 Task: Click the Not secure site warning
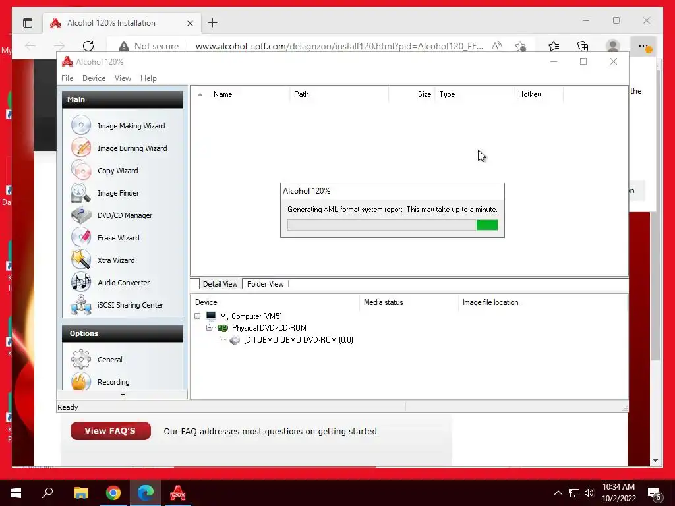pyautogui.click(x=149, y=46)
